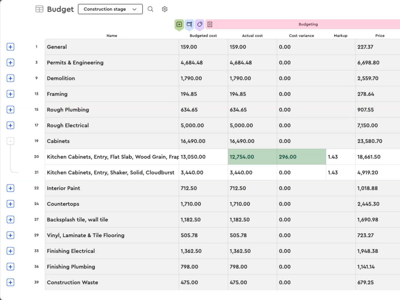Viewport: 400px width, 300px height.
Task: Select Kitchen Cabinets, Entry, Shaker, Solid, Cloudburst name
Action: click(x=112, y=172)
